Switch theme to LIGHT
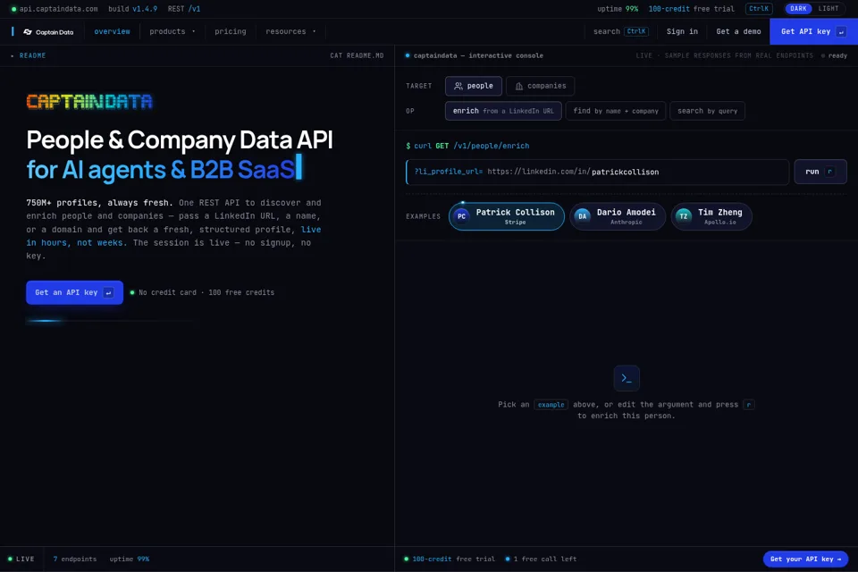Image resolution: width=858 pixels, height=572 pixels. tap(828, 9)
